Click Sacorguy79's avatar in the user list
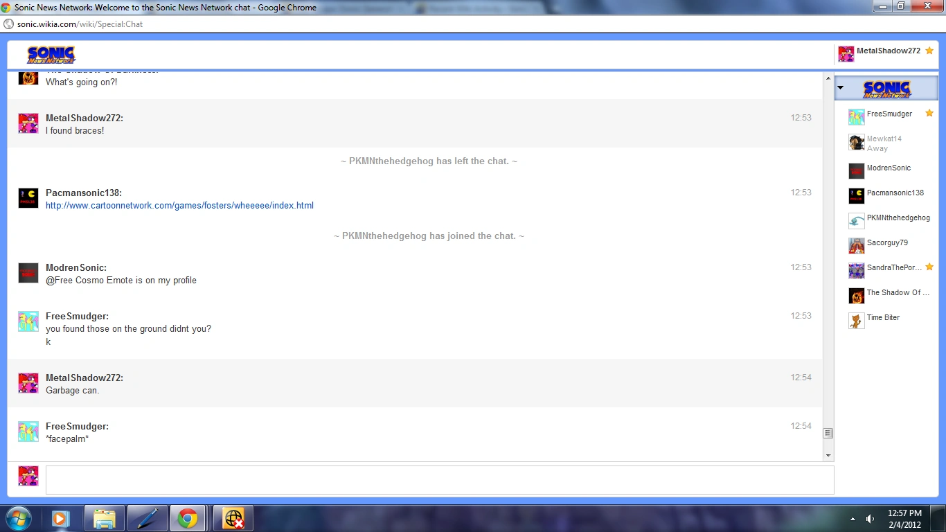The image size is (946, 532). (856, 246)
